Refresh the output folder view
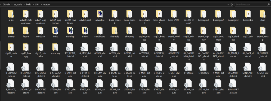The height and width of the screenshot is (101, 271). [x=232, y=5]
